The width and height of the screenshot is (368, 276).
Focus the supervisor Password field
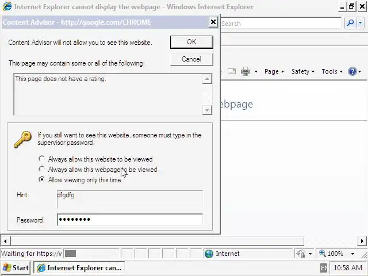[x=130, y=220]
